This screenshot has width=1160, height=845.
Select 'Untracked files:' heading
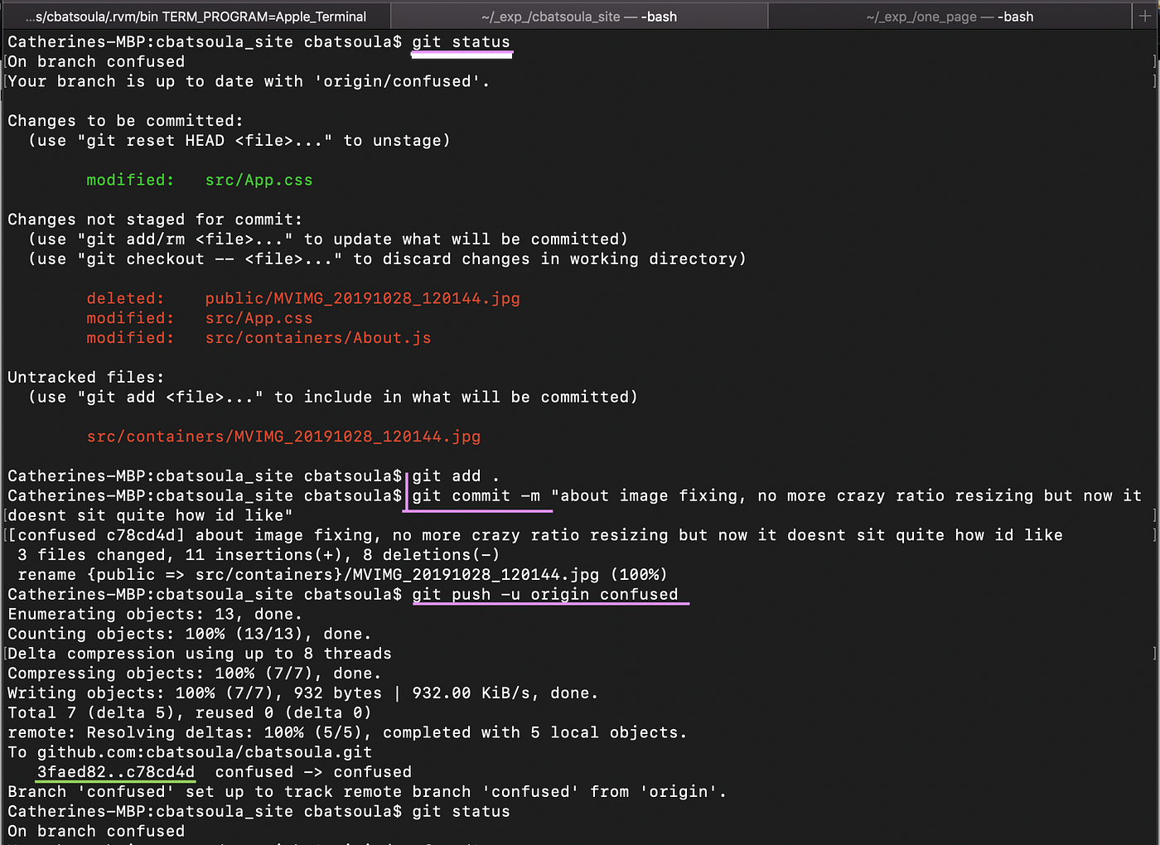coord(86,378)
